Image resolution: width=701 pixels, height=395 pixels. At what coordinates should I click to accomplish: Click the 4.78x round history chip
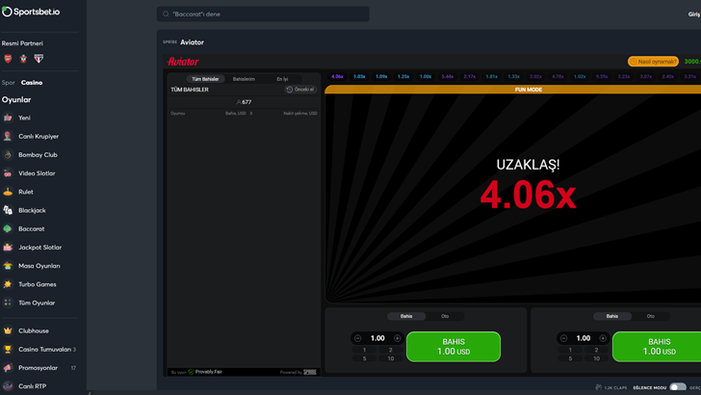(558, 76)
